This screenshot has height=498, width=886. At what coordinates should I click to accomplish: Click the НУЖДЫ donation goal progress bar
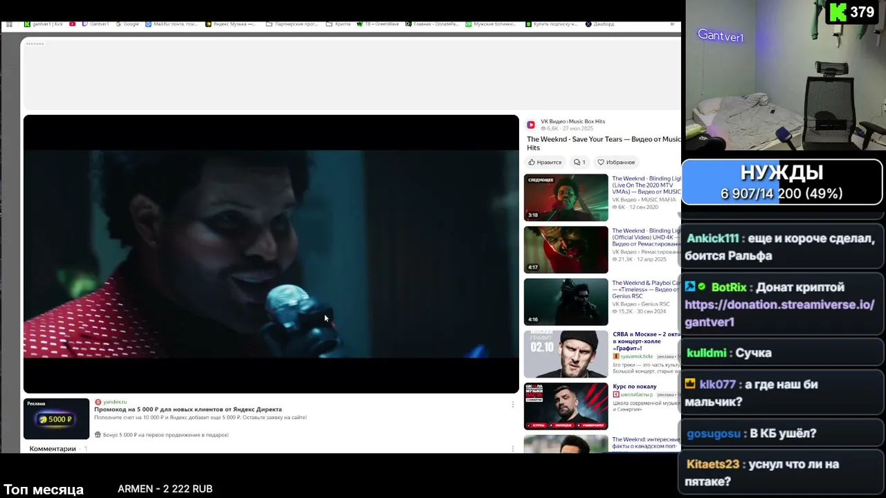[782, 183]
